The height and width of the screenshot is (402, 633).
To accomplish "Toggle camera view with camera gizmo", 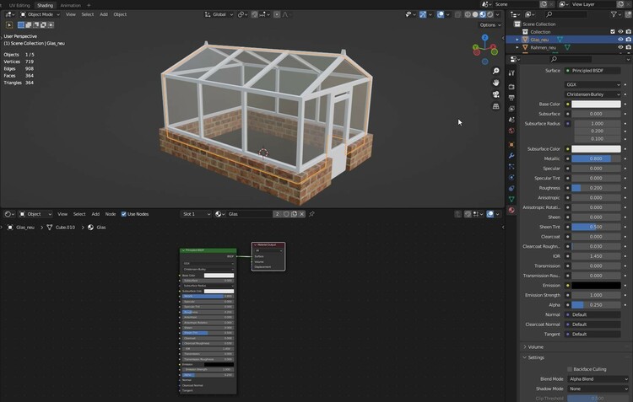I will 495,94.
